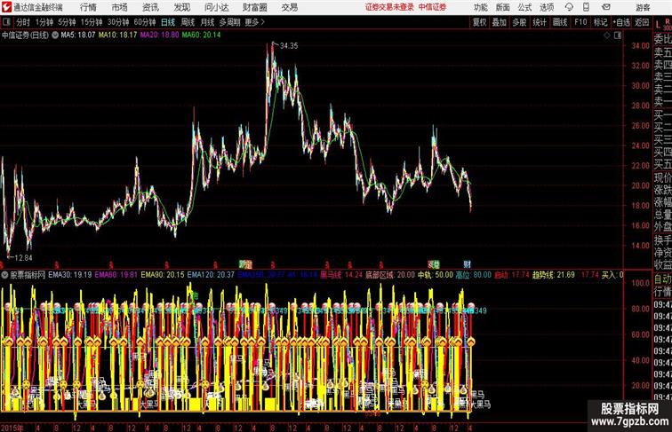Click the EMA90: 20.15 indicator value
This screenshot has width=672, height=432.
tap(163, 275)
